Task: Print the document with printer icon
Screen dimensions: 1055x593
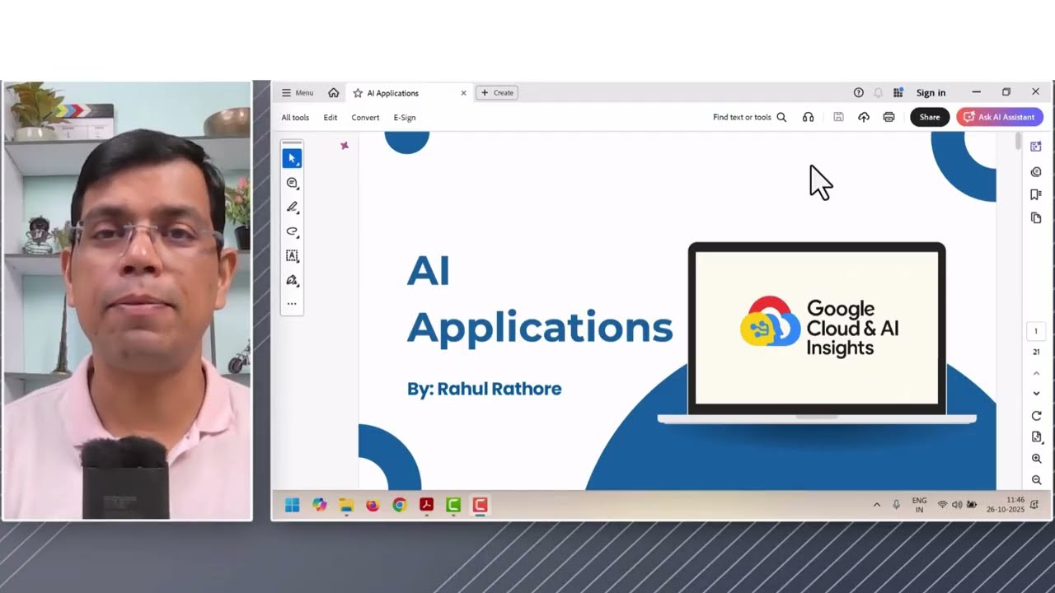Action: click(x=889, y=118)
